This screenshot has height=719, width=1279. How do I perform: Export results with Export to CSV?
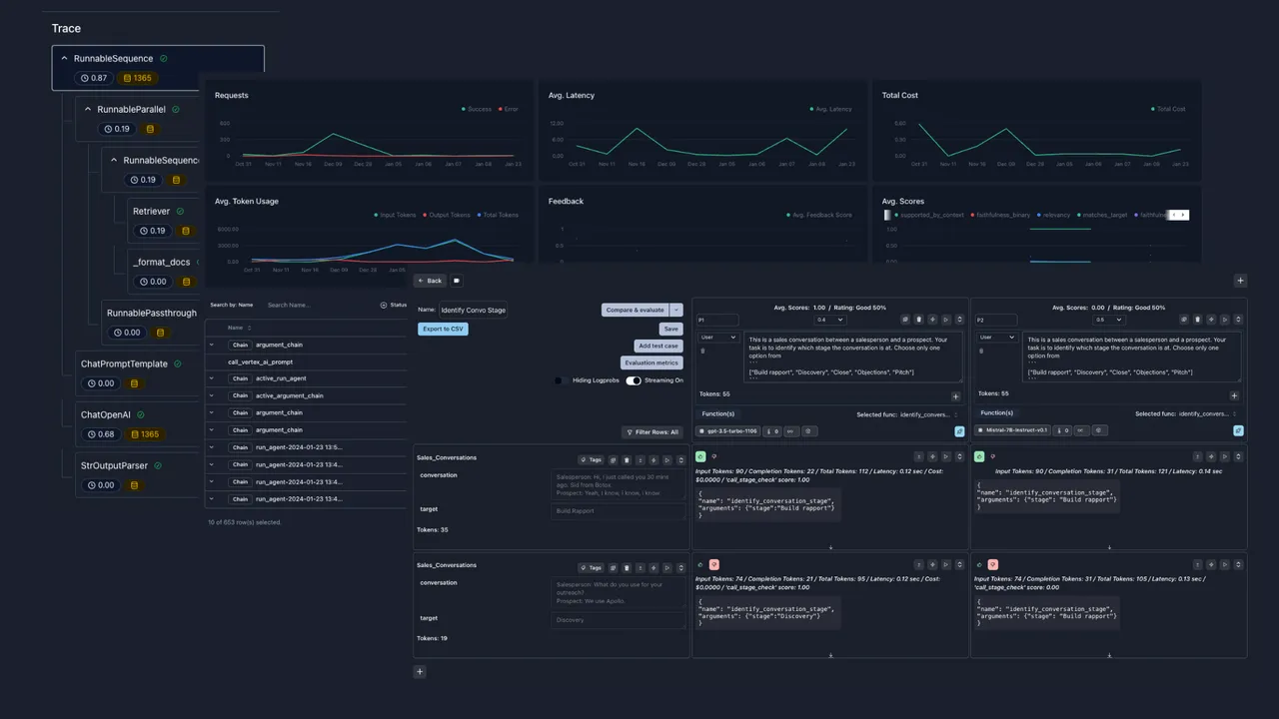click(x=443, y=329)
